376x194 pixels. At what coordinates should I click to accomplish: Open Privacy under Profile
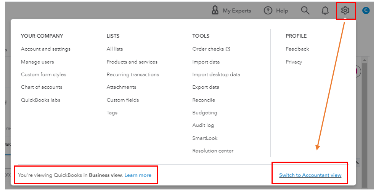coord(294,62)
